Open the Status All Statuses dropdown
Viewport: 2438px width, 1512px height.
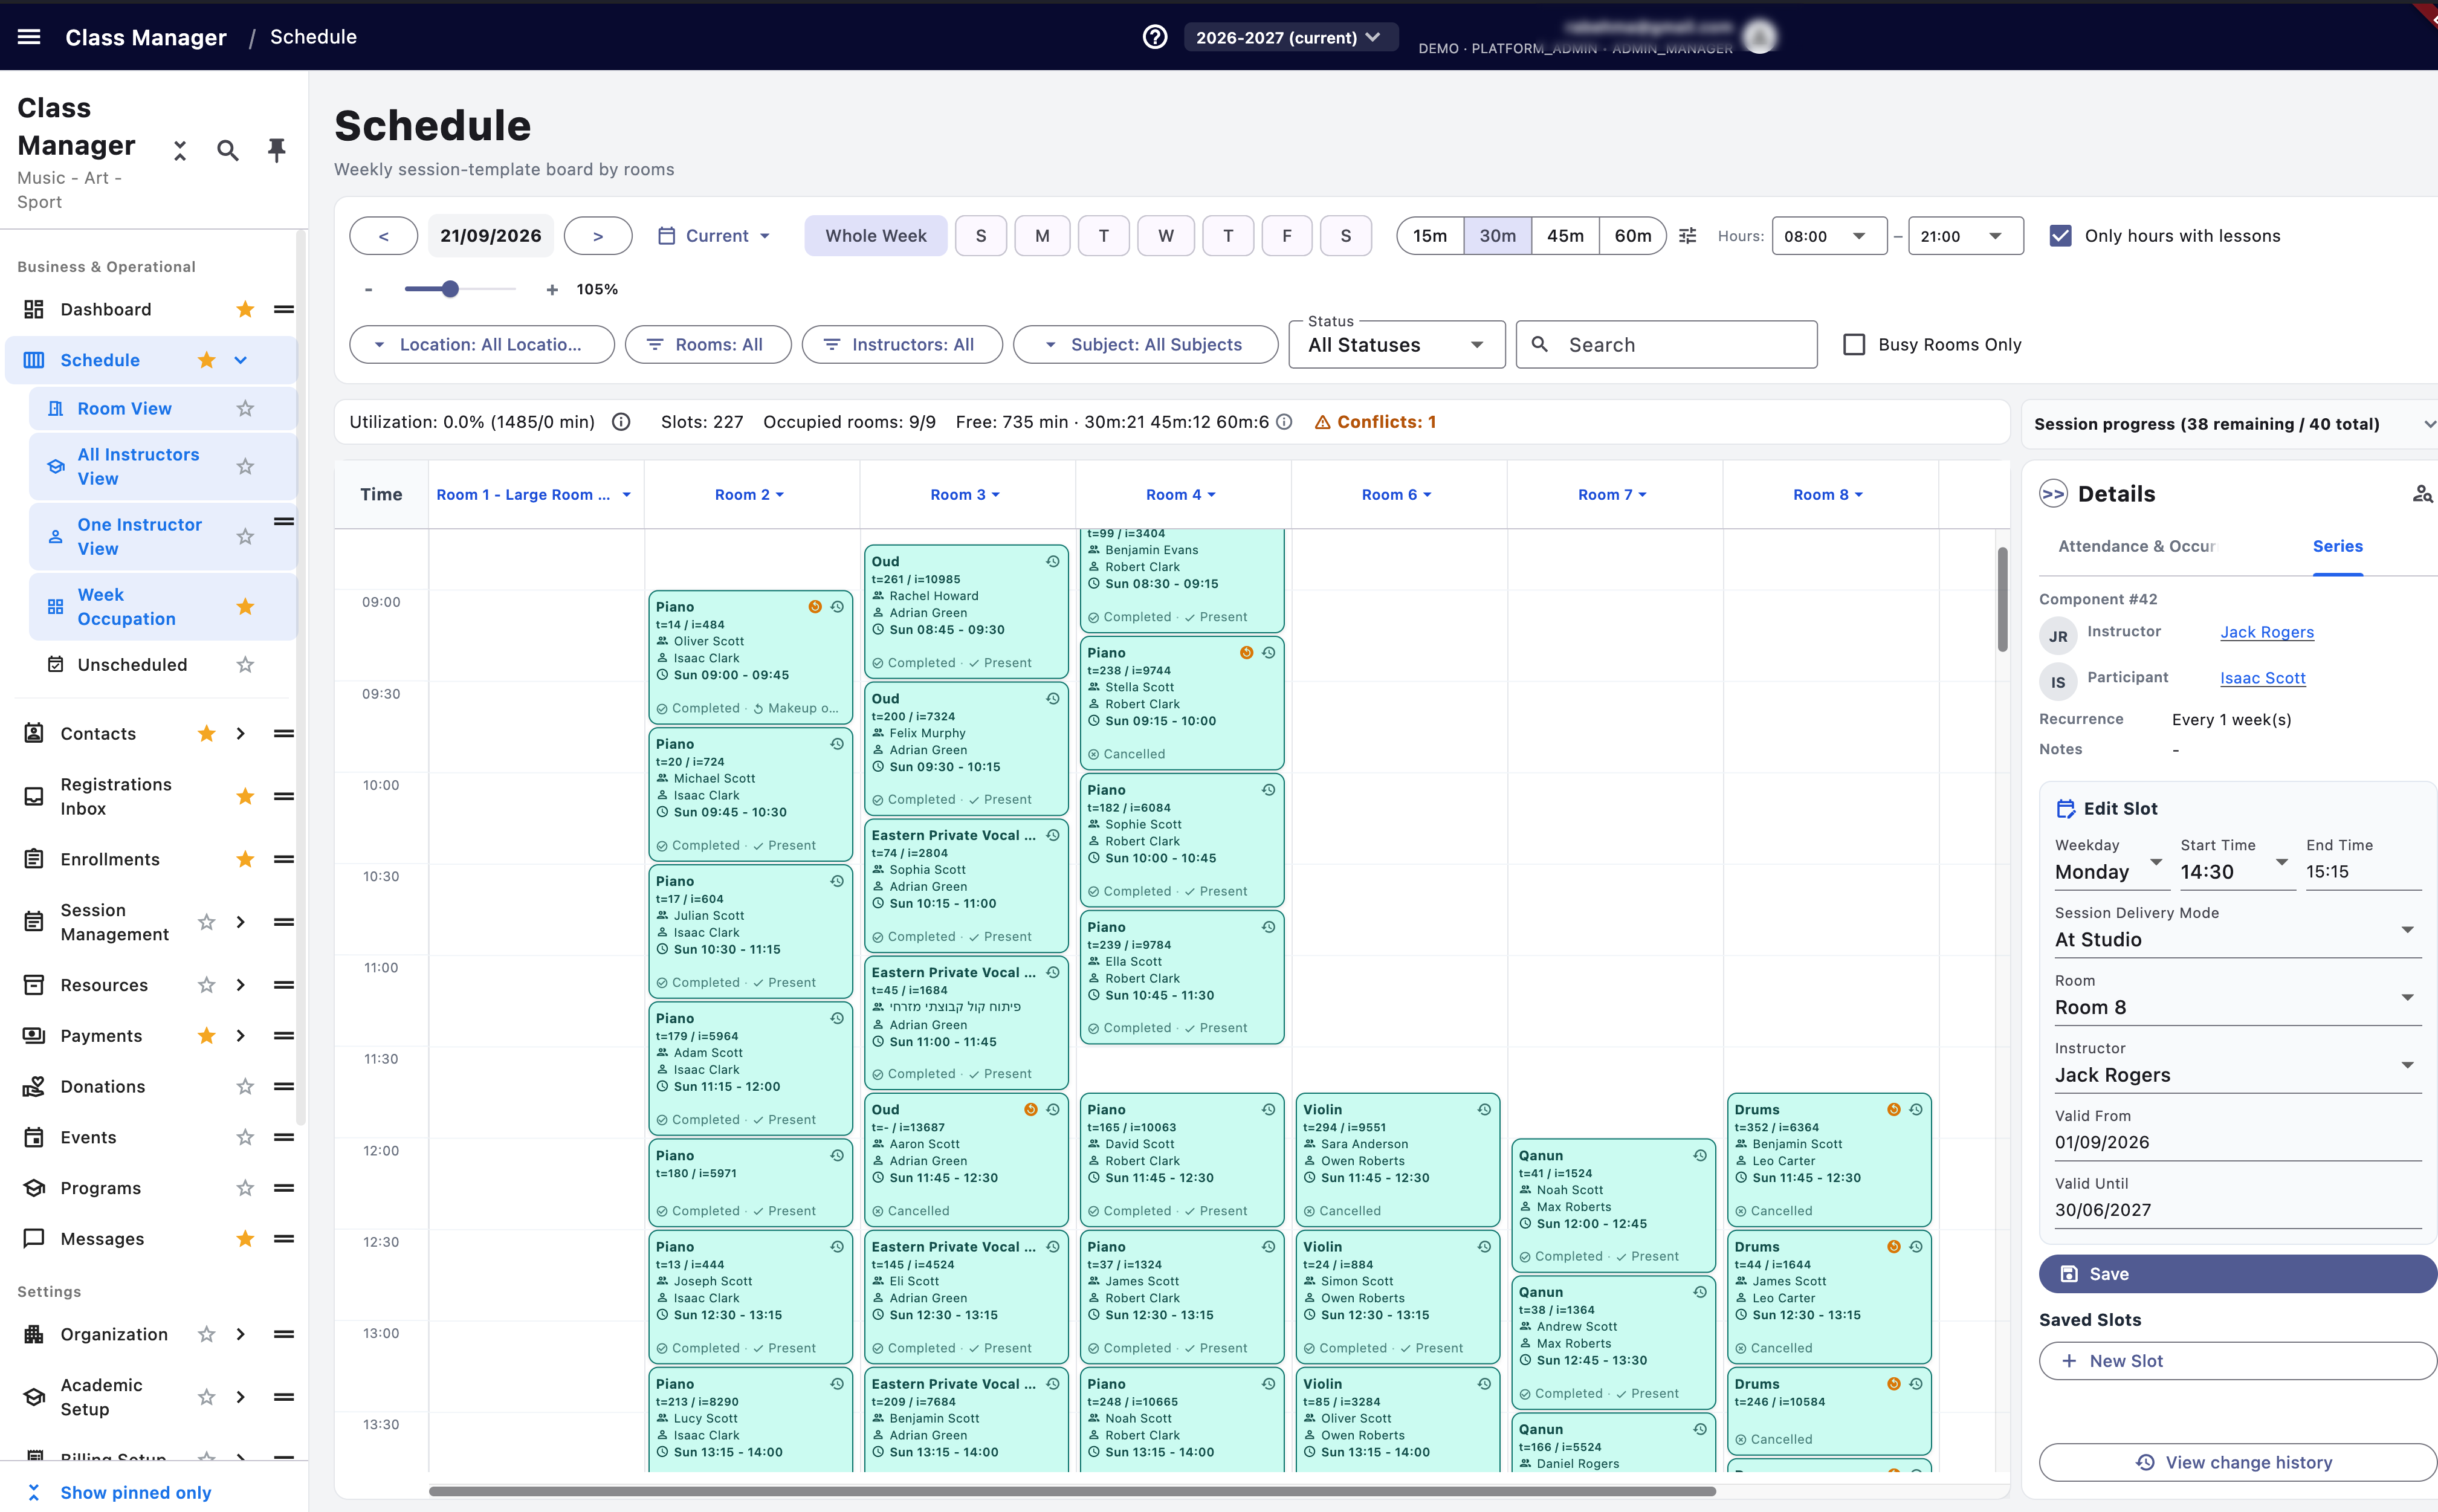coord(1396,345)
